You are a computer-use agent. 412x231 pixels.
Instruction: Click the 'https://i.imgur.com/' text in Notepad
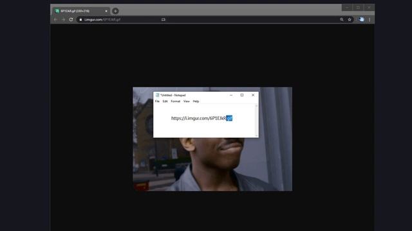[191, 118]
